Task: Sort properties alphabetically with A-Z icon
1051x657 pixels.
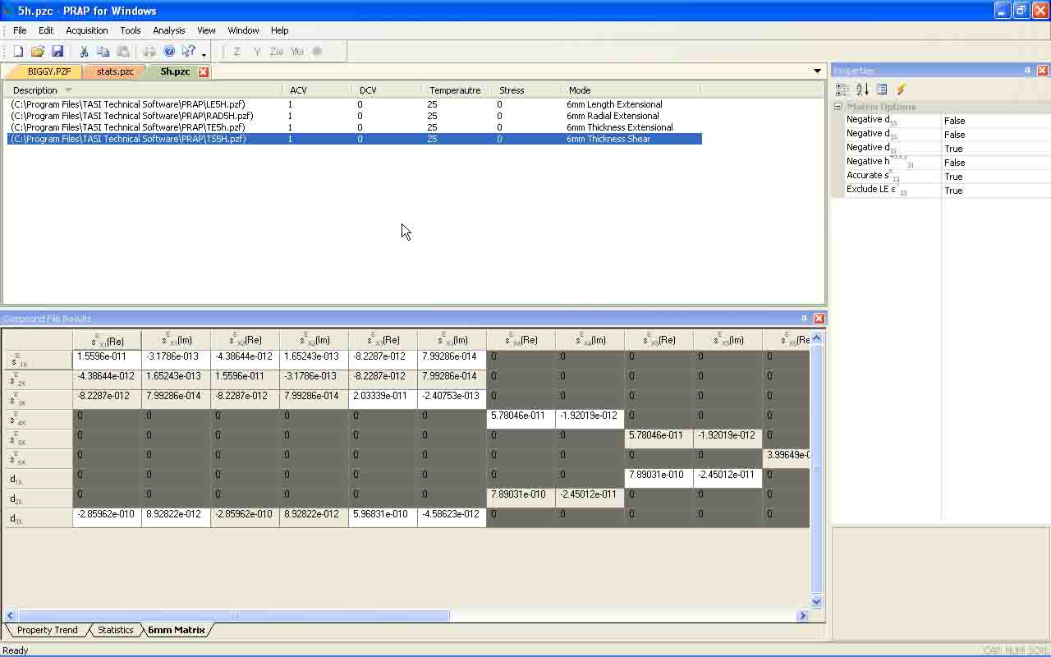Action: 862,90
